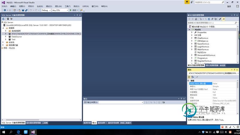Image resolution: width=240 pixels, height=135 pixels.
Task: Click the wrench Properties icon in Solution Explorer toolbar
Action: pyautogui.click(x=220, y=19)
